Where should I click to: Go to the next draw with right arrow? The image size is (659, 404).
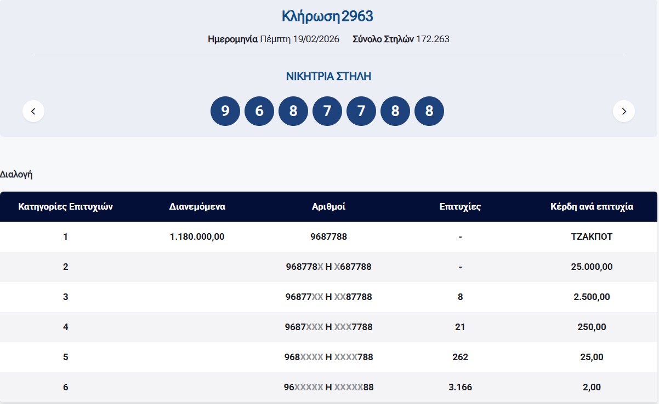[x=623, y=112]
